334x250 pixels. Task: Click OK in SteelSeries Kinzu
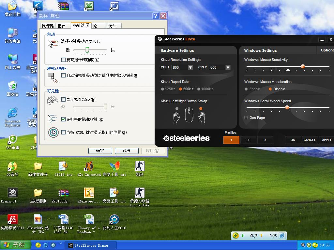tap(293, 140)
